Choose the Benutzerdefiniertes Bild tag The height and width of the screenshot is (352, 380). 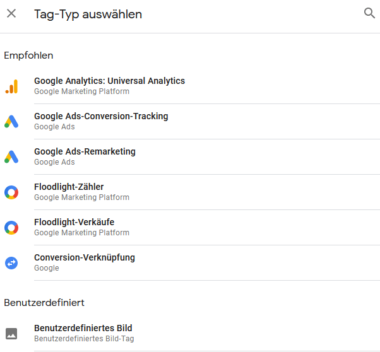[83, 328]
